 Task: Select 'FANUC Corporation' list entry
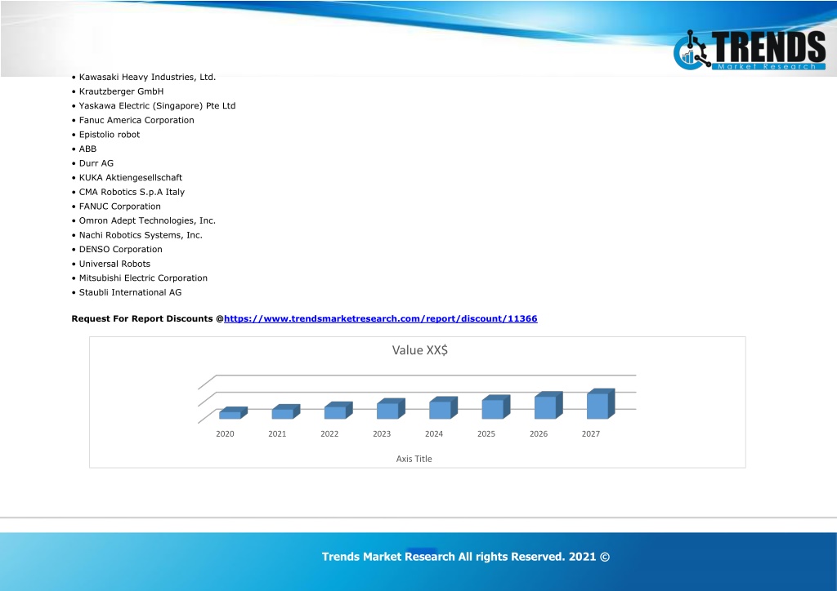(119, 207)
